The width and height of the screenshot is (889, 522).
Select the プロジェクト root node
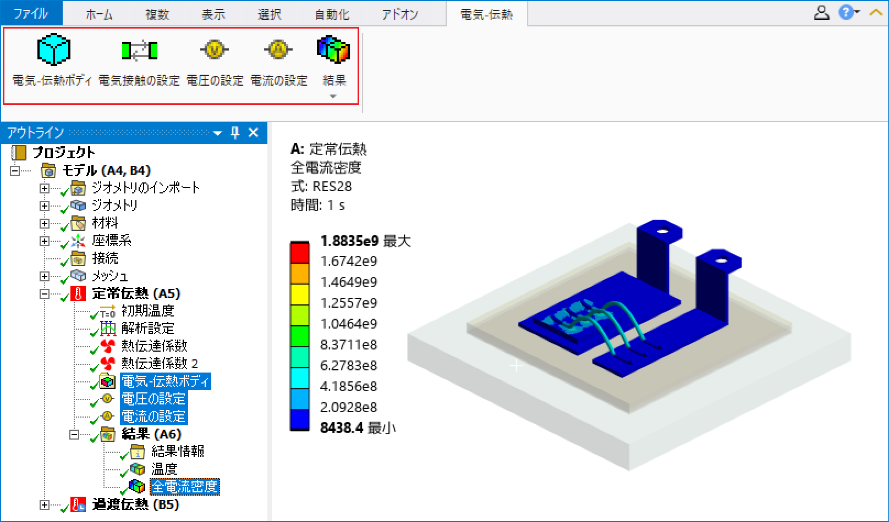click(63, 152)
